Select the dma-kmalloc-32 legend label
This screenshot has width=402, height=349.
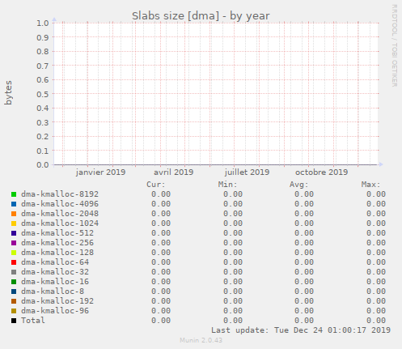coord(55,272)
